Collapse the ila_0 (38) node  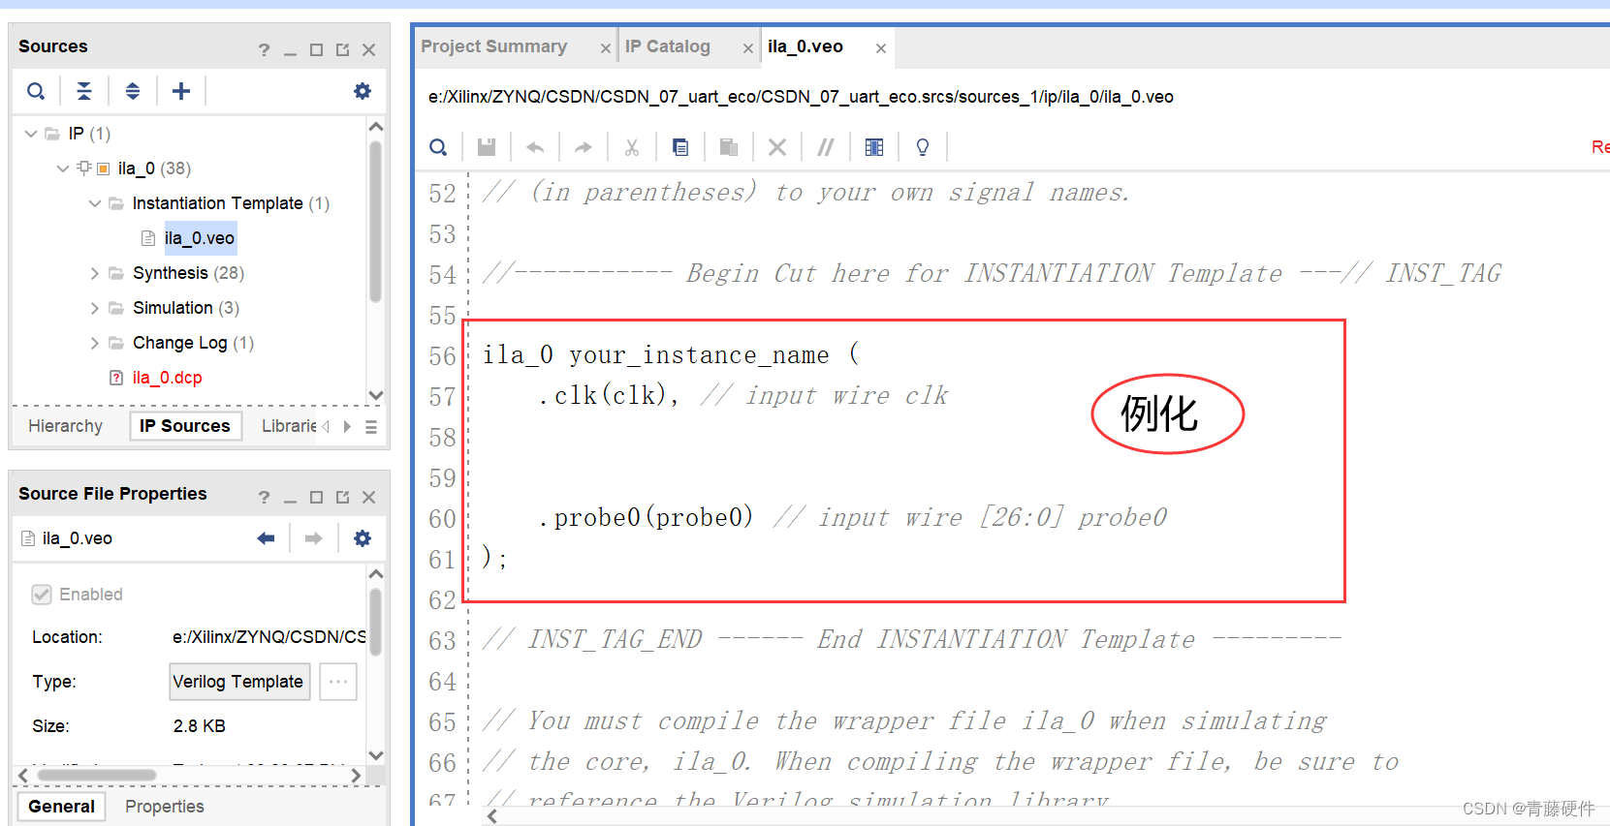[x=63, y=168]
